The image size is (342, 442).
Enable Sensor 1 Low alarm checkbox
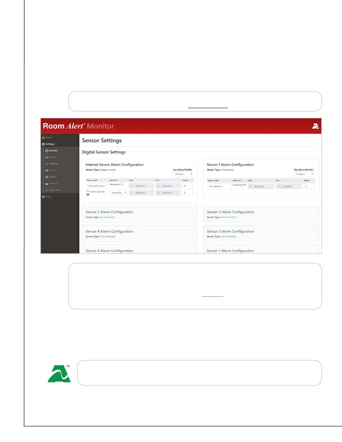278,186
